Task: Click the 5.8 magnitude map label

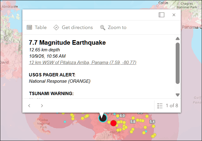Action: click(x=133, y=122)
